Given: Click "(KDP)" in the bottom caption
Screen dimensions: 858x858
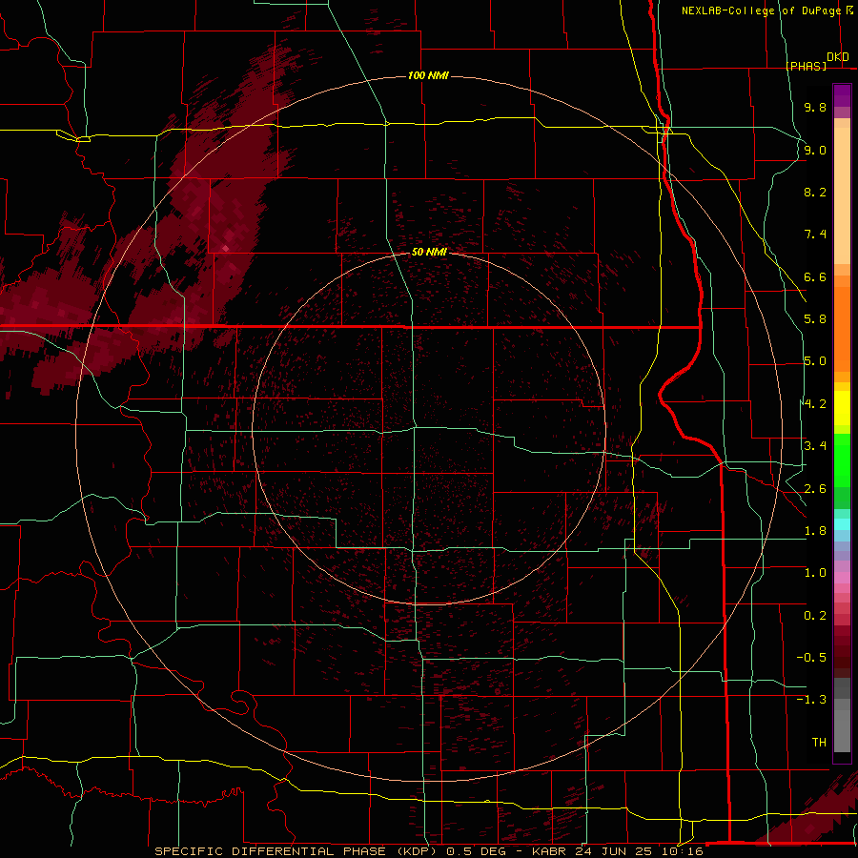Looking at the screenshot, I should pyautogui.click(x=416, y=851).
